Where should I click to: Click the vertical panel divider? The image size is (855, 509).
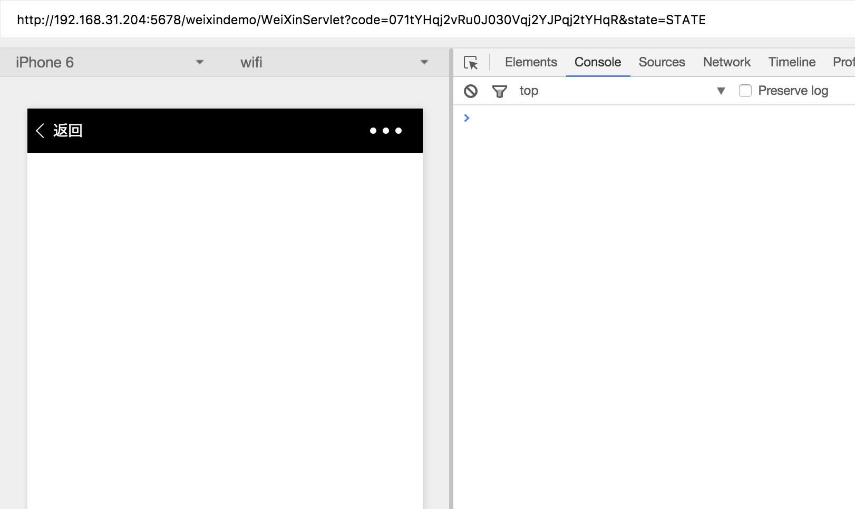pos(451,279)
